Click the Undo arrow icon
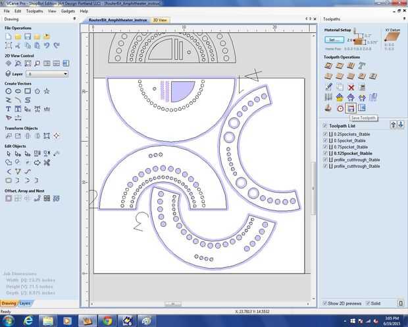 pos(47,45)
